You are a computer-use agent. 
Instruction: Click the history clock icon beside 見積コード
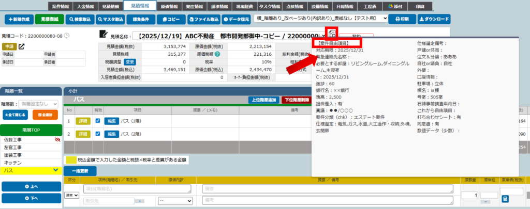point(67,36)
